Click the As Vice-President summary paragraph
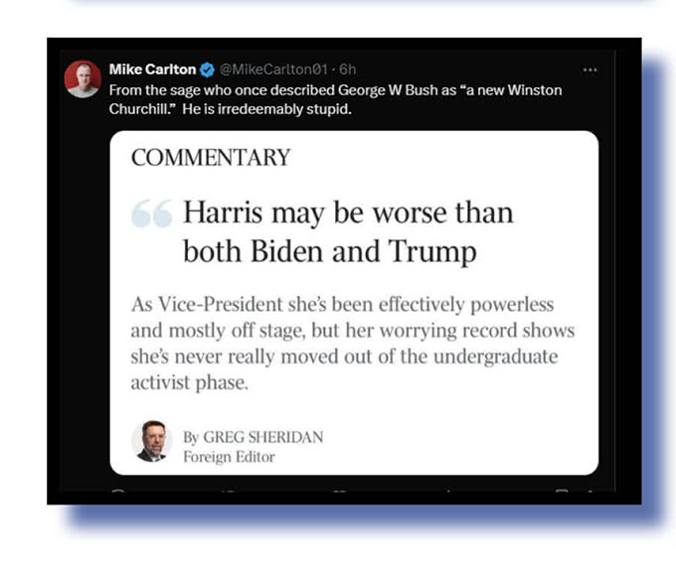The image size is (676, 567). pos(353,344)
